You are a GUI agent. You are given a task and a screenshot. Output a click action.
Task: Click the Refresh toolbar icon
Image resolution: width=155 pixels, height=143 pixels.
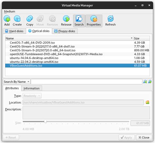[111, 21]
